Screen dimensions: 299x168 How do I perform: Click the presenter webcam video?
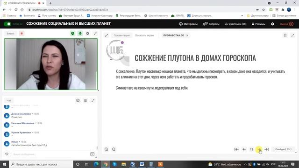(x=51, y=64)
